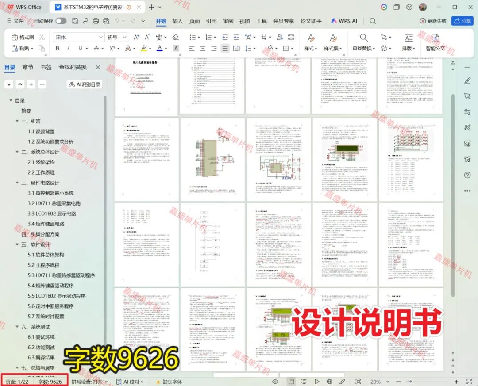The image size is (478, 386).
Task: Open the 排版 layout tool
Action: click(409, 42)
